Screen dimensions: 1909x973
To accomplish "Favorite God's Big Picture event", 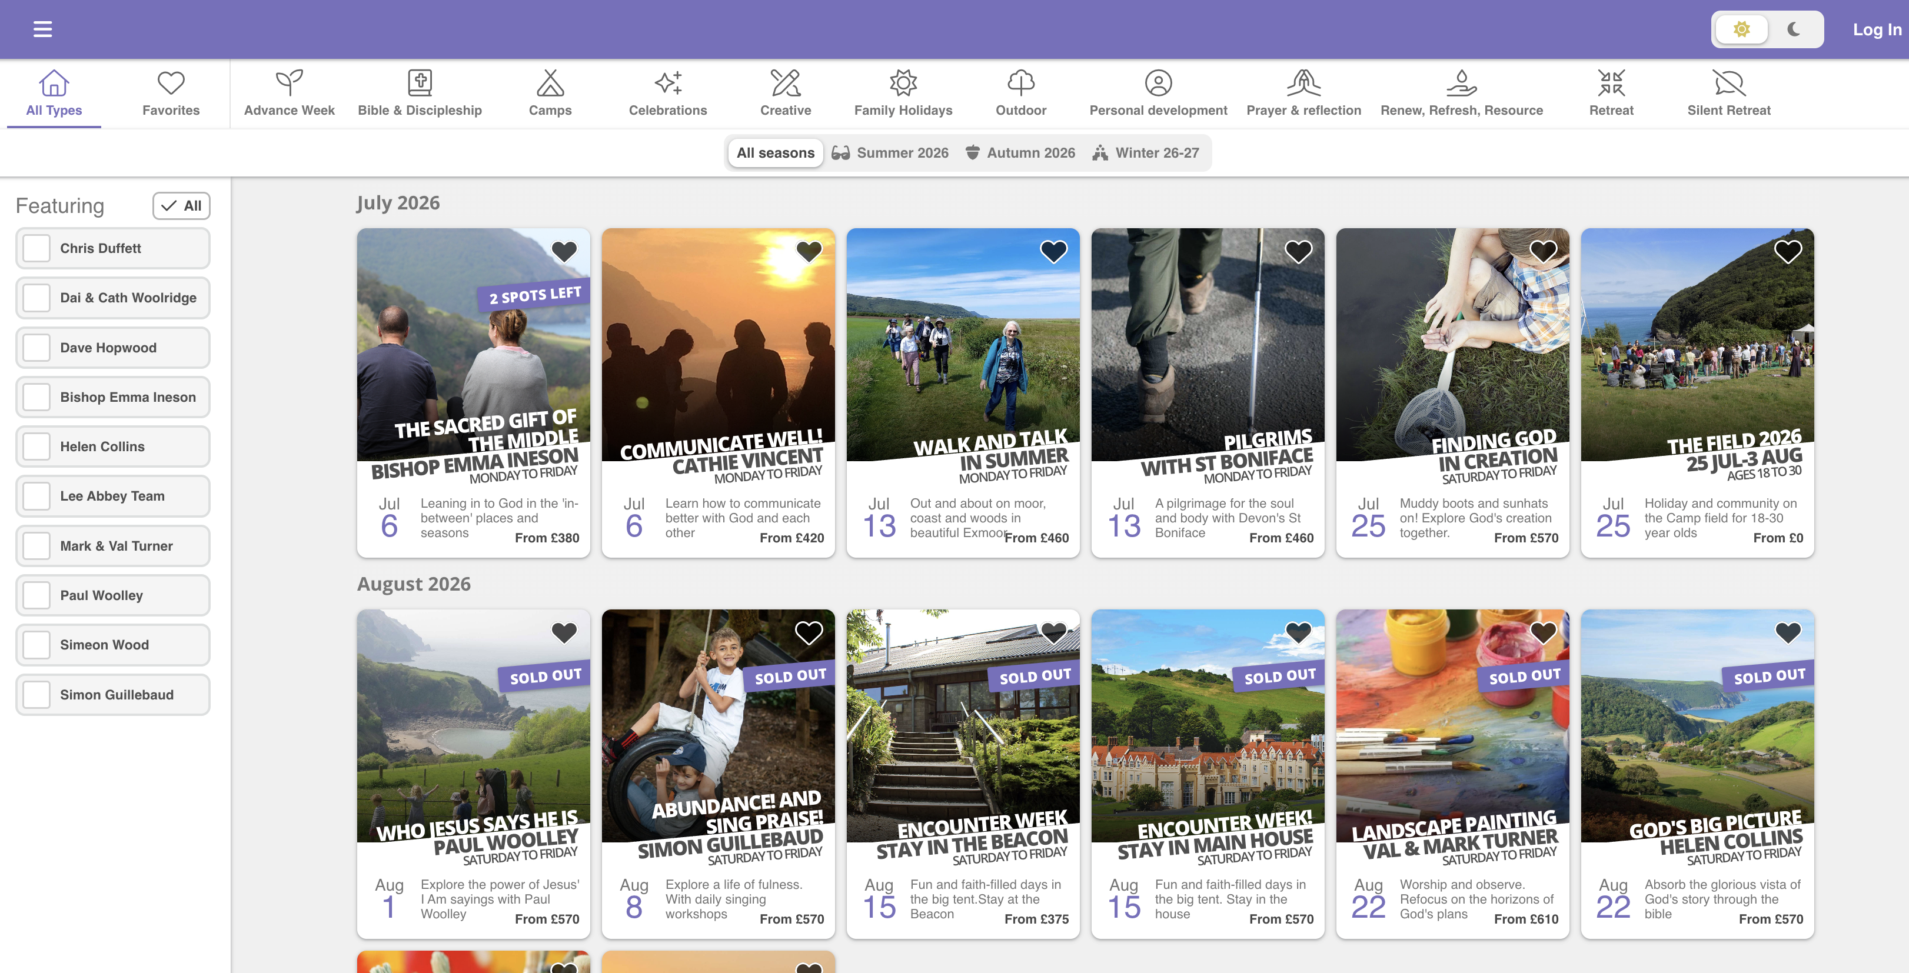I will 1787,633.
